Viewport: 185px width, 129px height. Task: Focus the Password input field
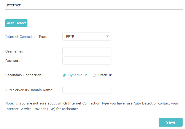(87, 61)
